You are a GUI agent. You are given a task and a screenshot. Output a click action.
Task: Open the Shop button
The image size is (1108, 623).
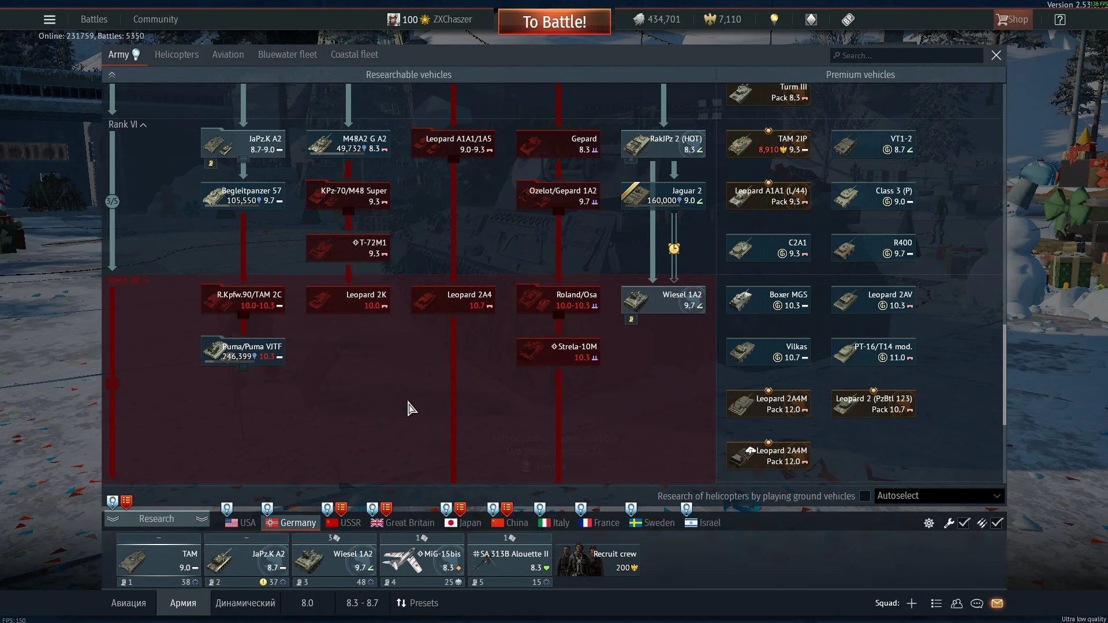pos(1012,20)
